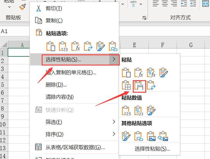Click the Cut scissors icon in context menu
Image resolution: width=210 pixels, height=159 pixels.
pos(38,9)
